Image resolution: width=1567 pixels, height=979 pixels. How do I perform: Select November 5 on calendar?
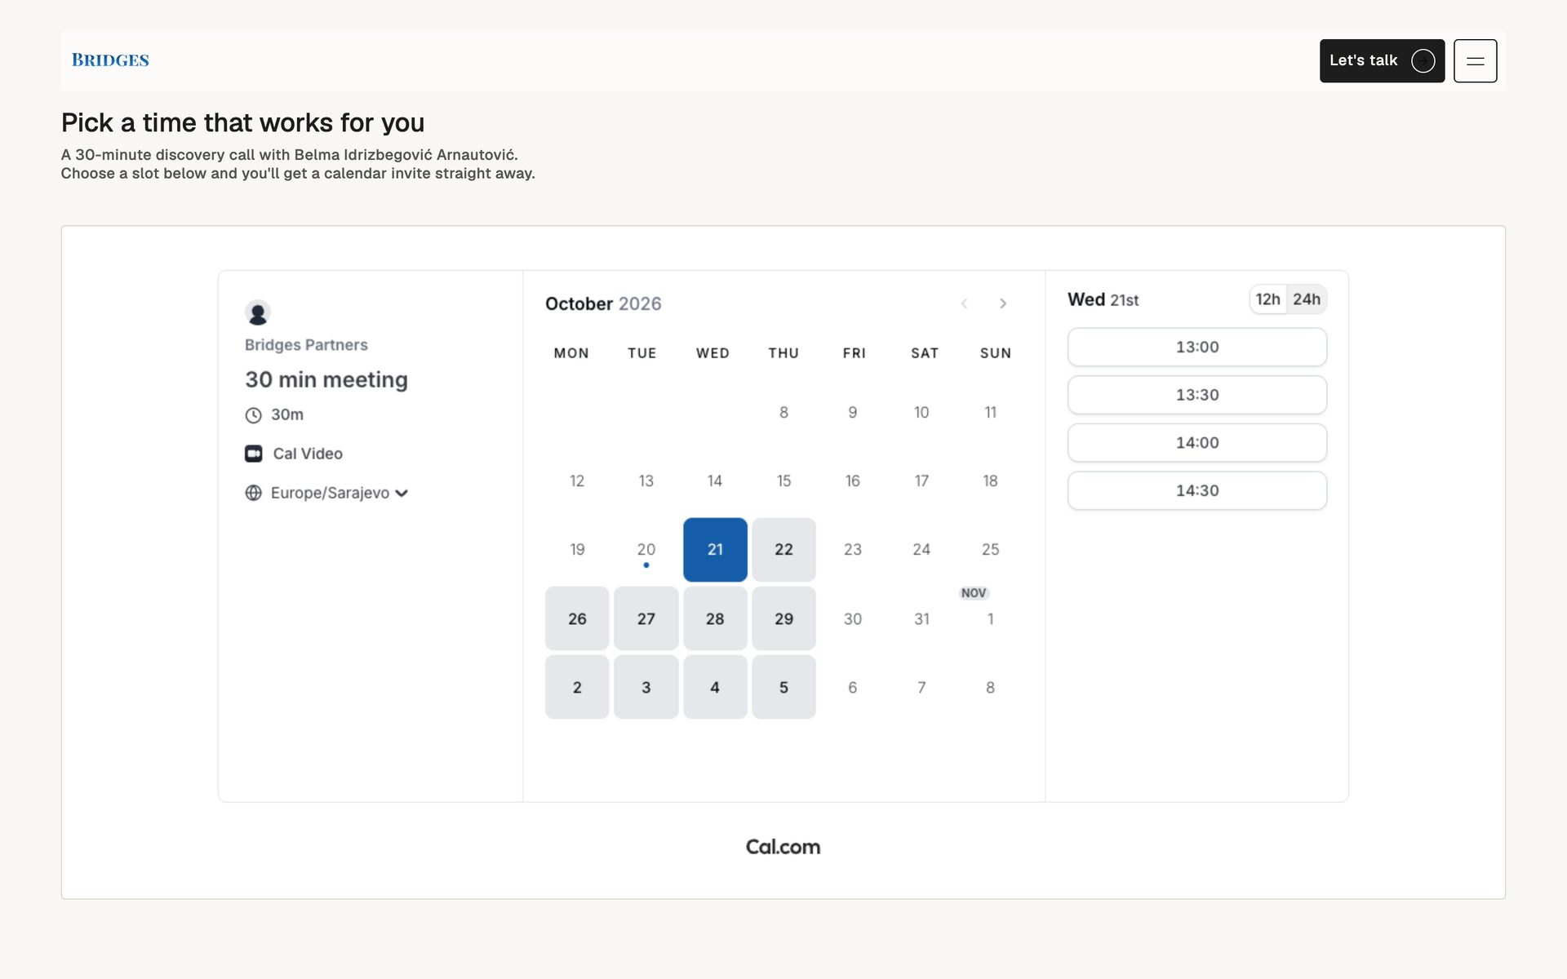pyautogui.click(x=783, y=687)
